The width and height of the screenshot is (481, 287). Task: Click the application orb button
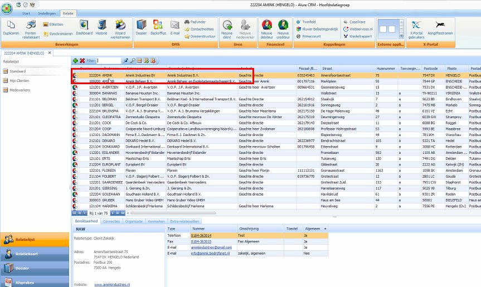[x=7, y=7]
